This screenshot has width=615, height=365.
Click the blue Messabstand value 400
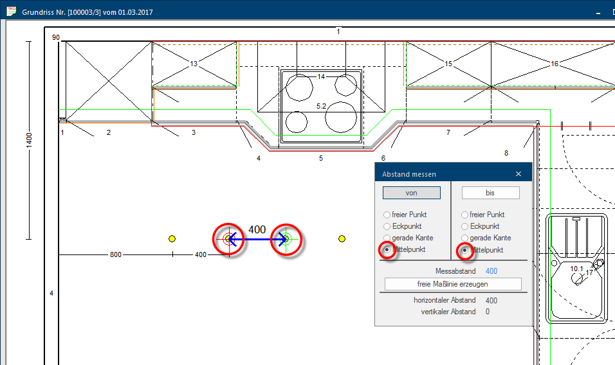point(491,271)
